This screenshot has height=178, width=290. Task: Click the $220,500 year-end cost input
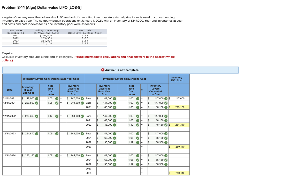click(30, 103)
